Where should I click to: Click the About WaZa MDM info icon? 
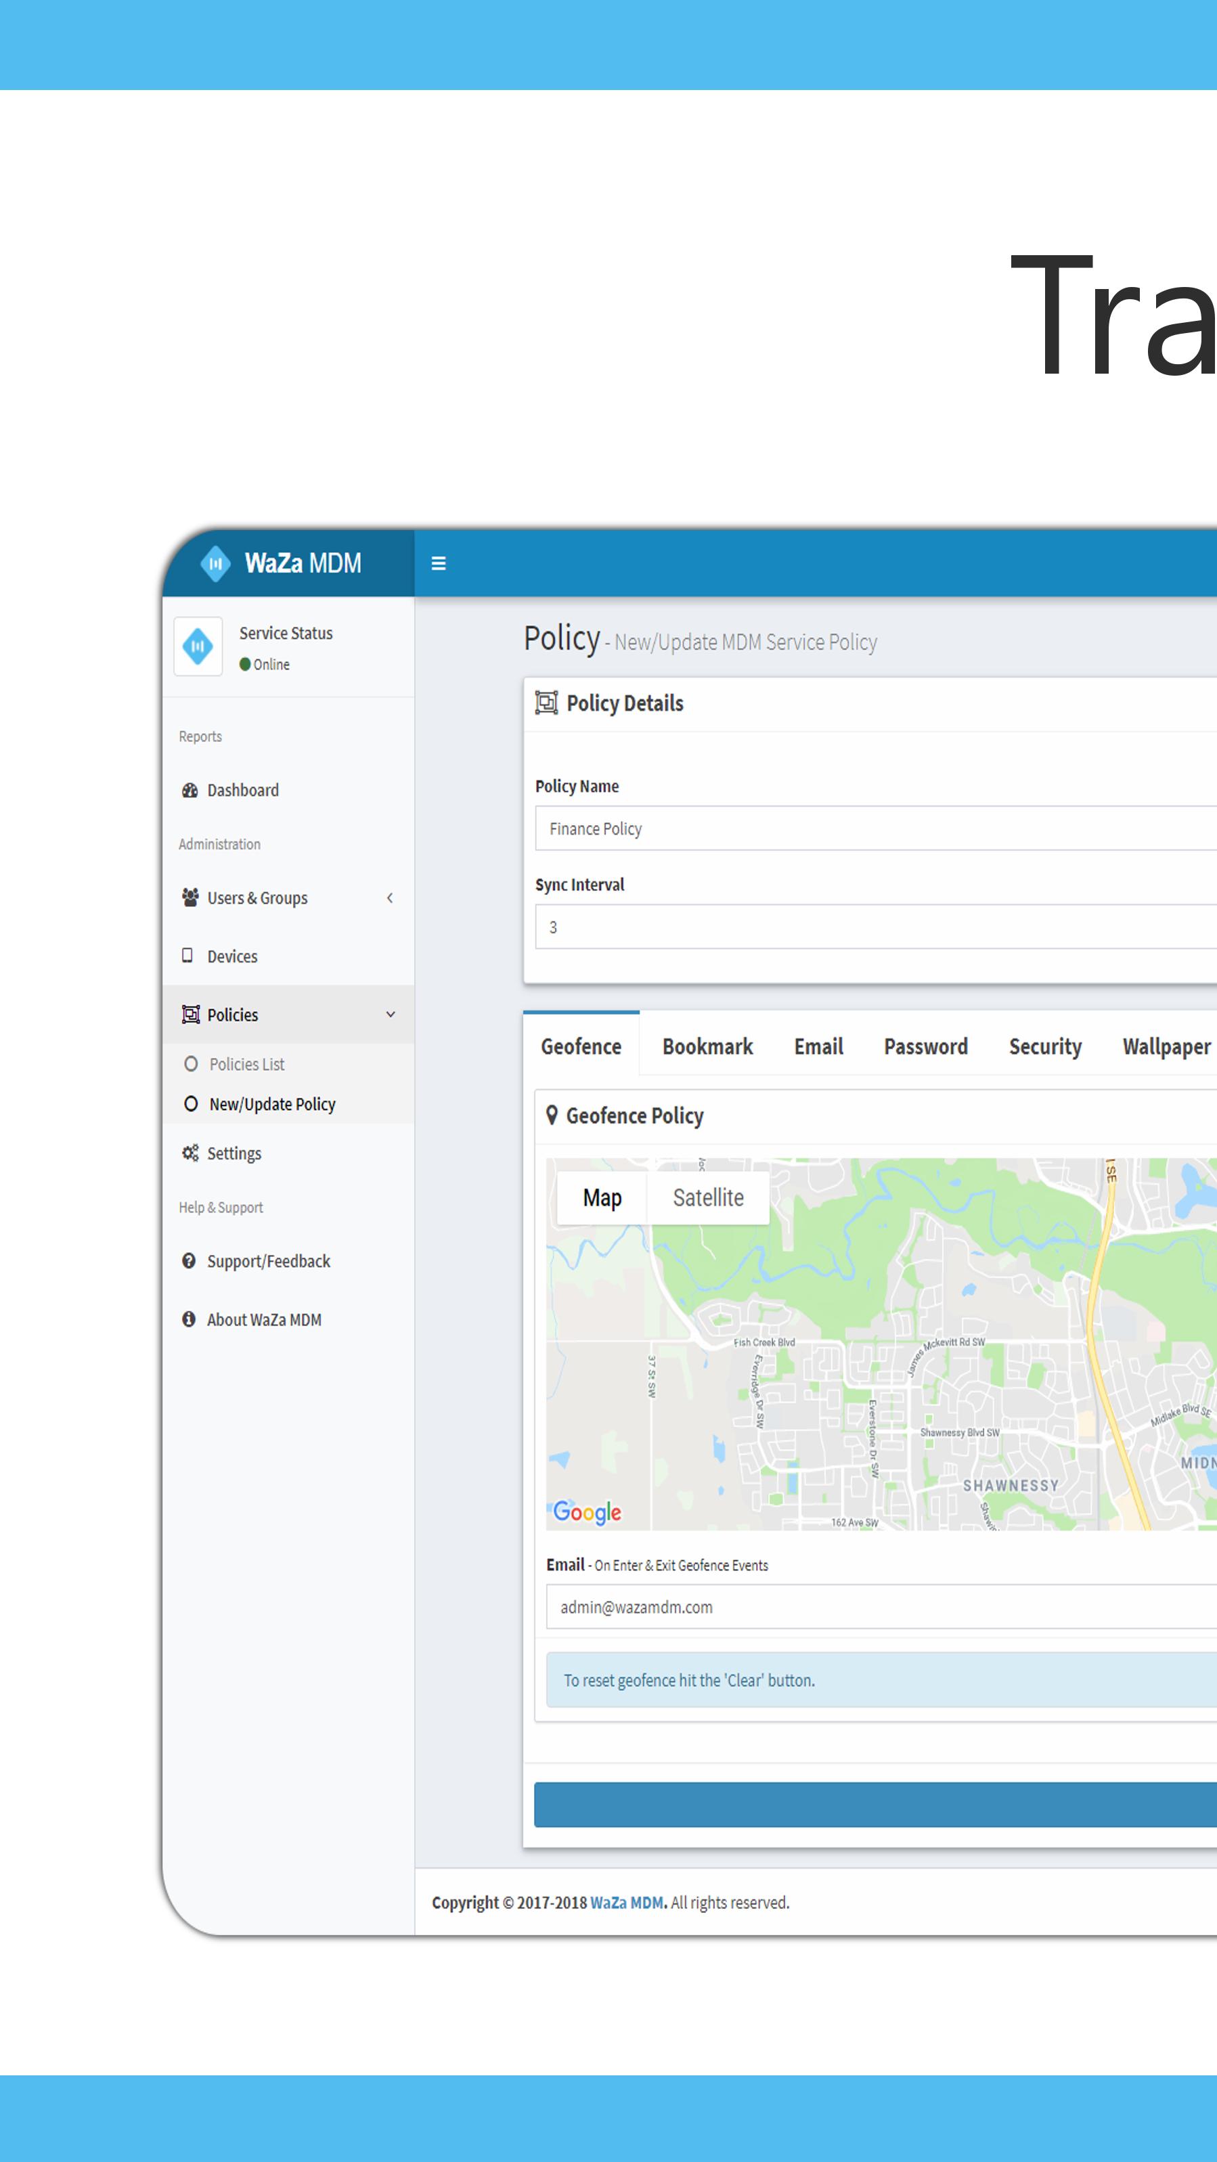coord(189,1319)
